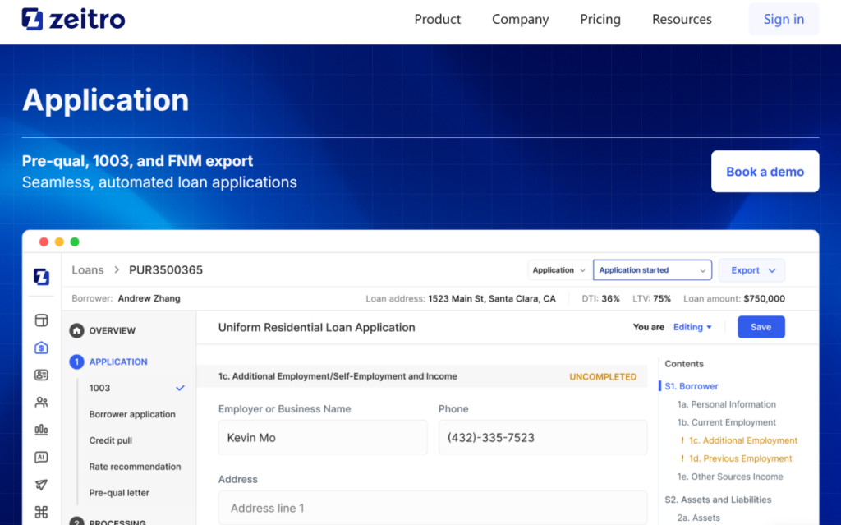
Task: Click warning icon beside 1c. Additional Employment
Action: (682, 440)
